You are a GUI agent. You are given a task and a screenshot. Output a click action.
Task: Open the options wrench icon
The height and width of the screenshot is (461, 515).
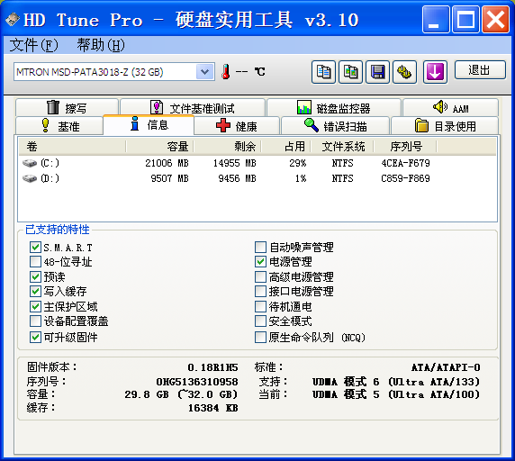click(x=404, y=72)
